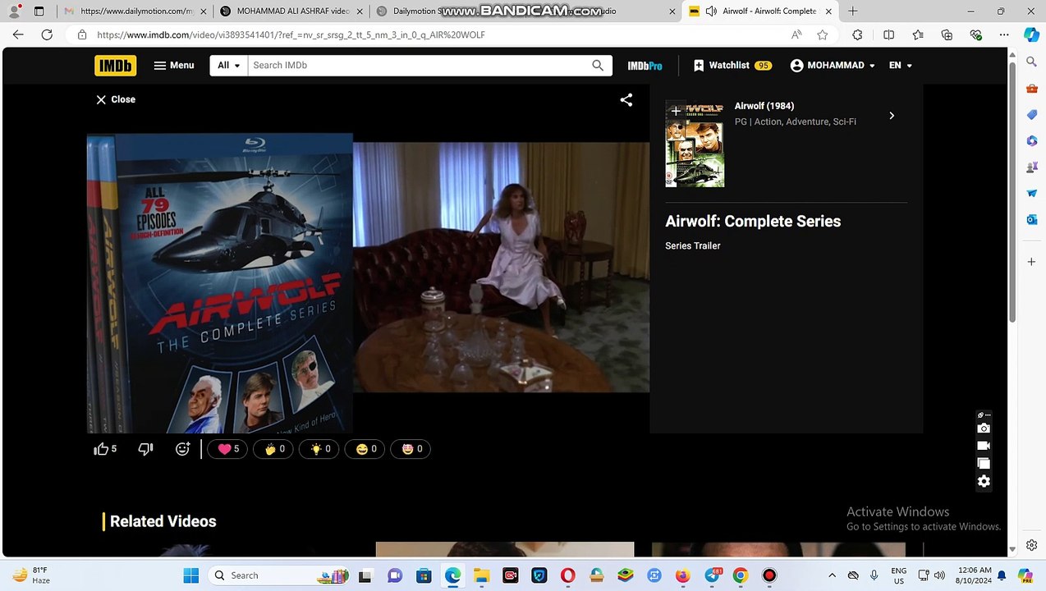The image size is (1046, 591).
Task: Open Outlook in Edge sidebar
Action: (x=1032, y=220)
